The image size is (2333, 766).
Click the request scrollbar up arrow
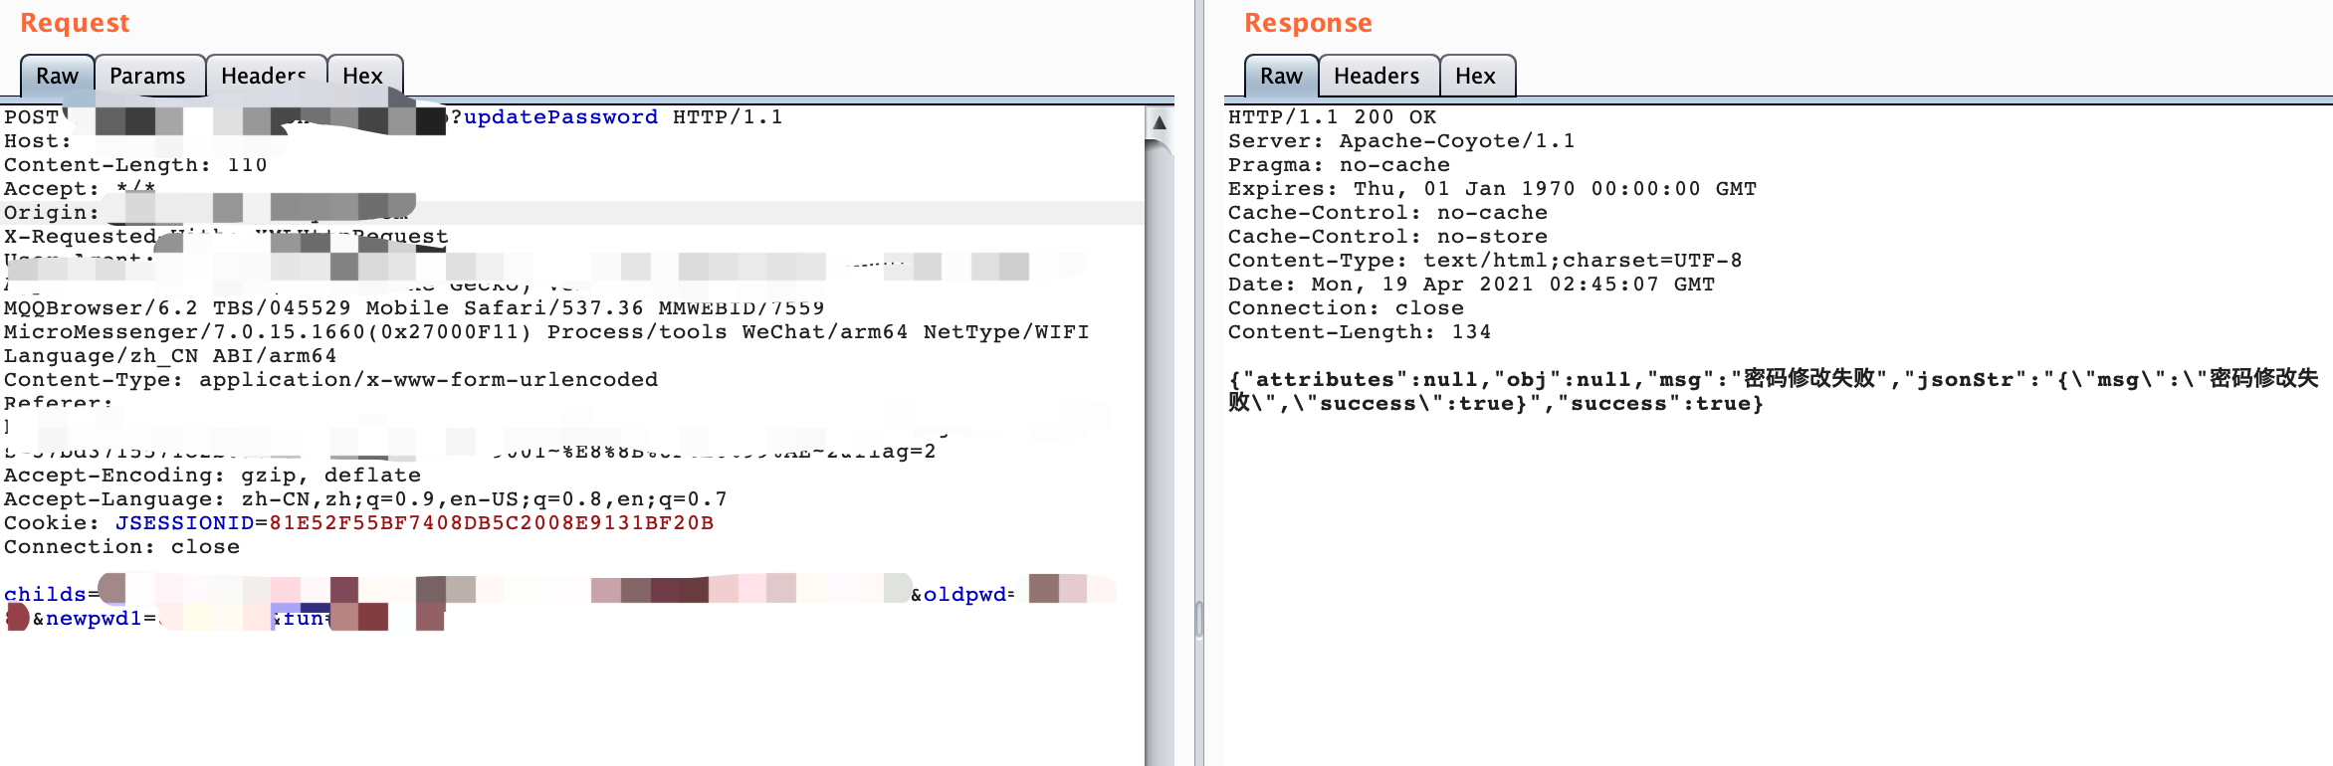pos(1160,122)
